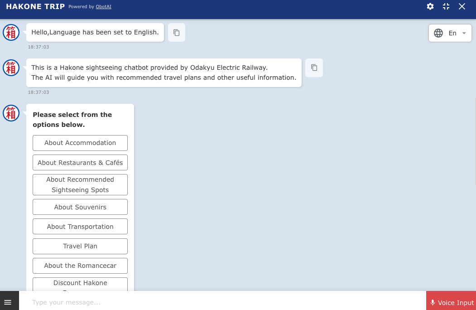The image size is (476, 310).
Task: Click the exit fullscreen icon
Action: click(x=446, y=6)
